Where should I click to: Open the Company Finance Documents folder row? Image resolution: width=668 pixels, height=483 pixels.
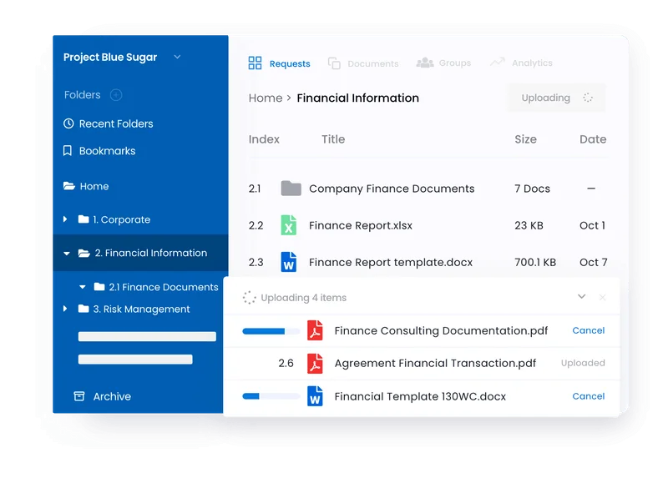point(392,189)
